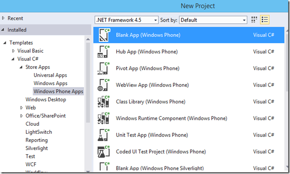Click the WebView App globe template icon

pos(104,85)
